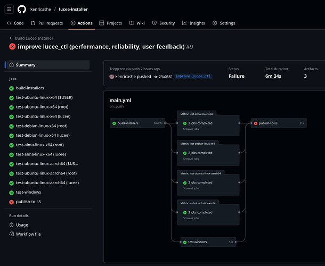This screenshot has height=266, width=325.
Task: Click the kenricashe user avatar
Action: pyautogui.click(x=112, y=77)
